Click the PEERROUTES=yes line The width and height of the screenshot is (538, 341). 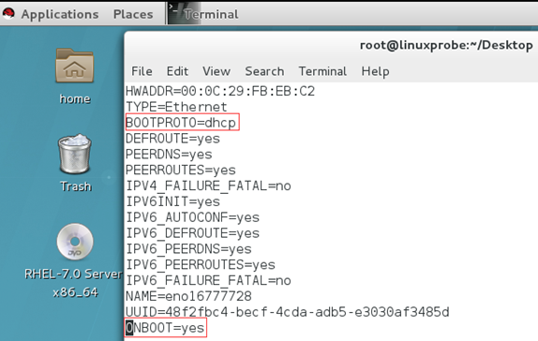click(x=181, y=170)
